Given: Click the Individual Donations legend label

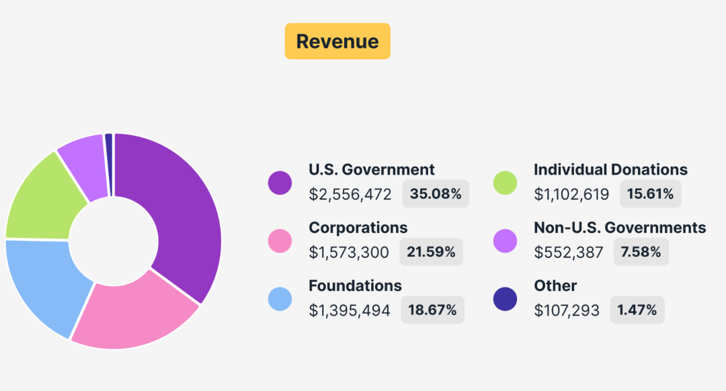Looking at the screenshot, I should [x=610, y=169].
